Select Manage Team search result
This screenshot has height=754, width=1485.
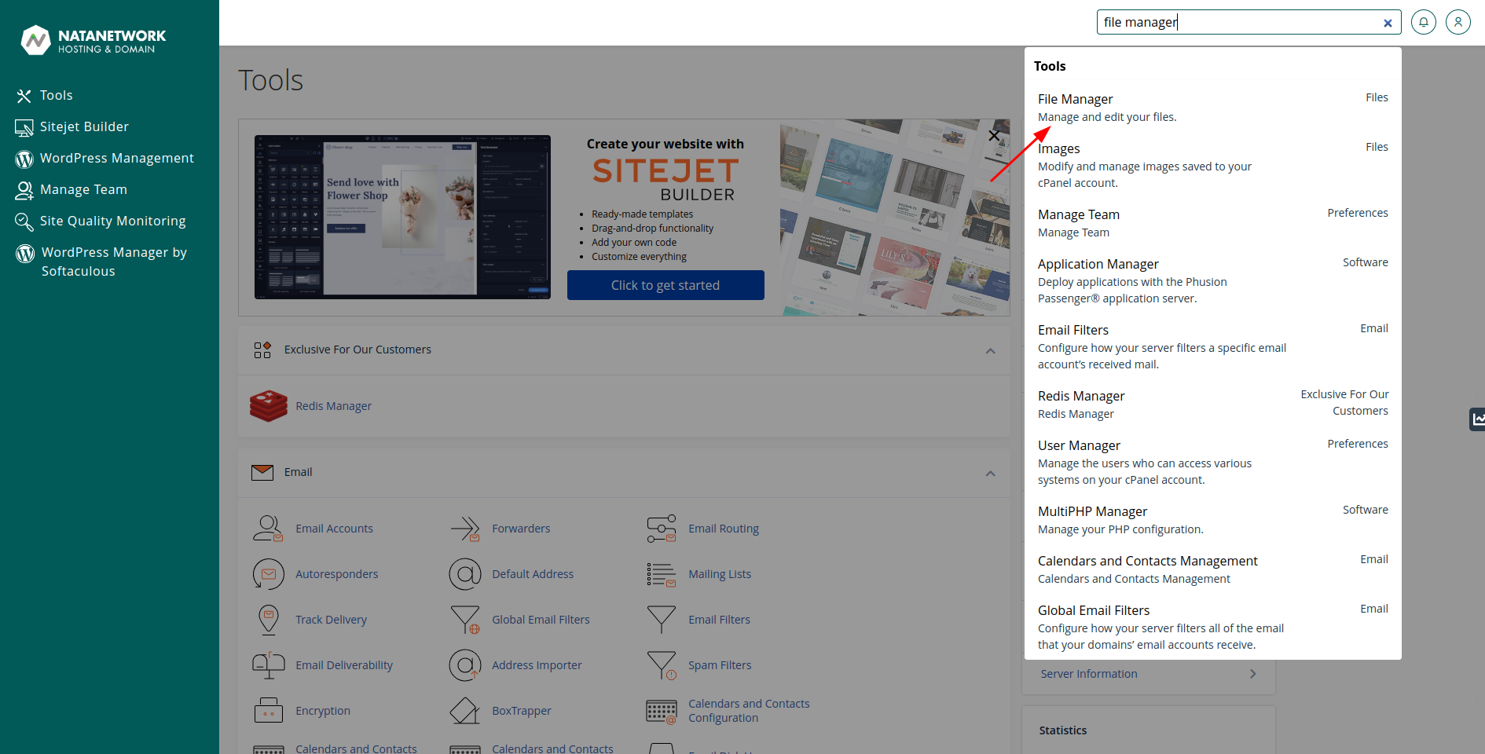(x=1213, y=223)
